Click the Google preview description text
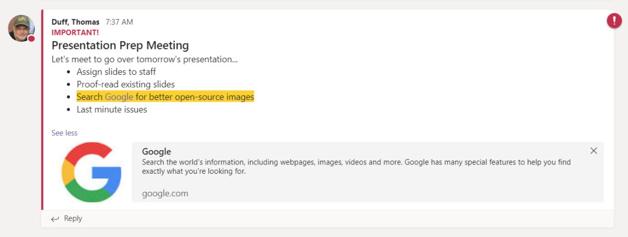Viewport: 628px width, 237px height. pyautogui.click(x=356, y=167)
